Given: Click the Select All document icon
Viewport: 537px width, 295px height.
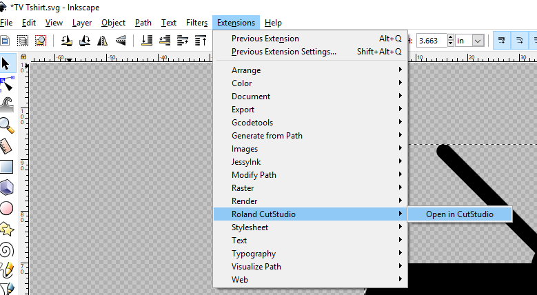Looking at the screenshot, I should click(x=5, y=41).
